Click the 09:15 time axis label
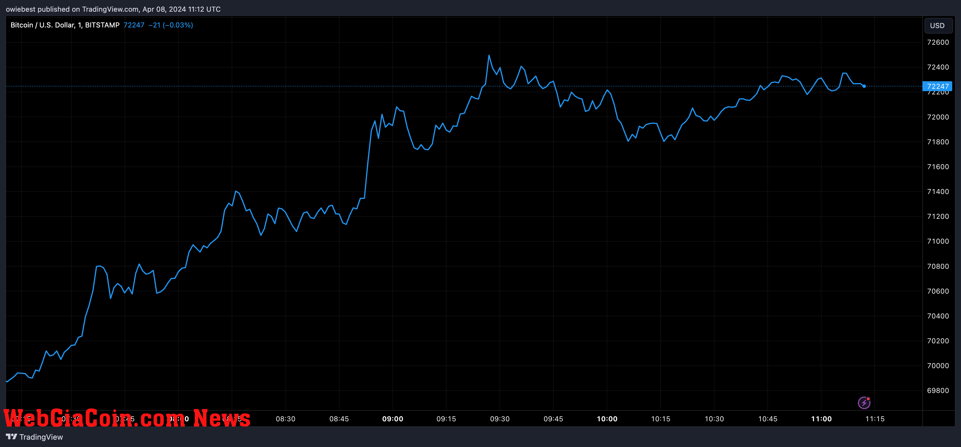 click(x=446, y=419)
